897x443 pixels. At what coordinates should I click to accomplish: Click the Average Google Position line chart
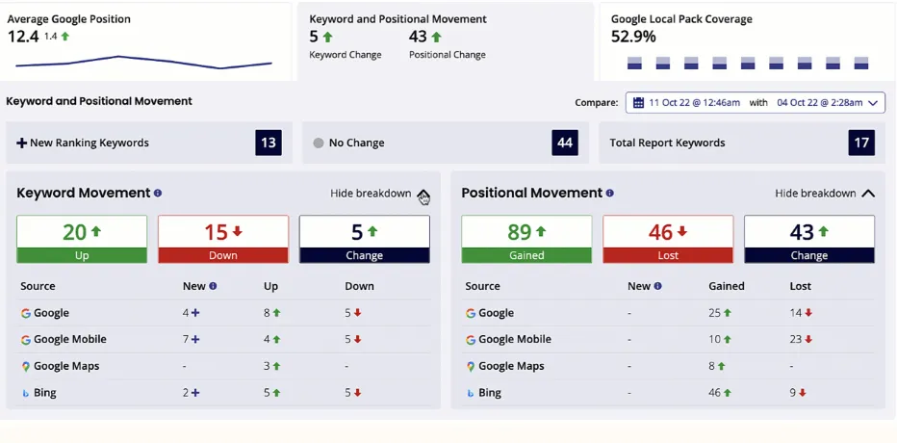(144, 63)
